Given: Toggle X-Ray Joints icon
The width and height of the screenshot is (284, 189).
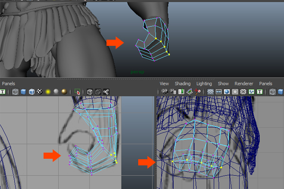Looking at the screenshot, I should 106,92.
